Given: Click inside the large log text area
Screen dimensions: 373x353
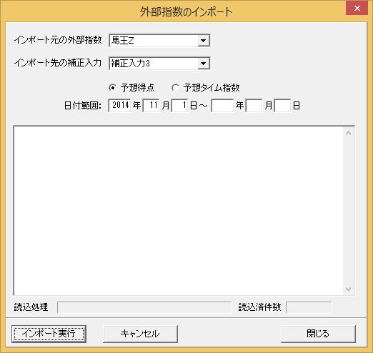Looking at the screenshot, I should [179, 211].
